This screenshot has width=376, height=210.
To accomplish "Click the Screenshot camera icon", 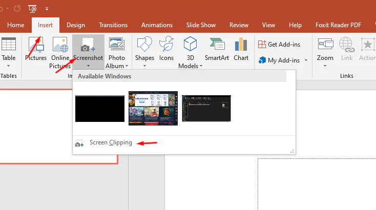I will (x=88, y=45).
